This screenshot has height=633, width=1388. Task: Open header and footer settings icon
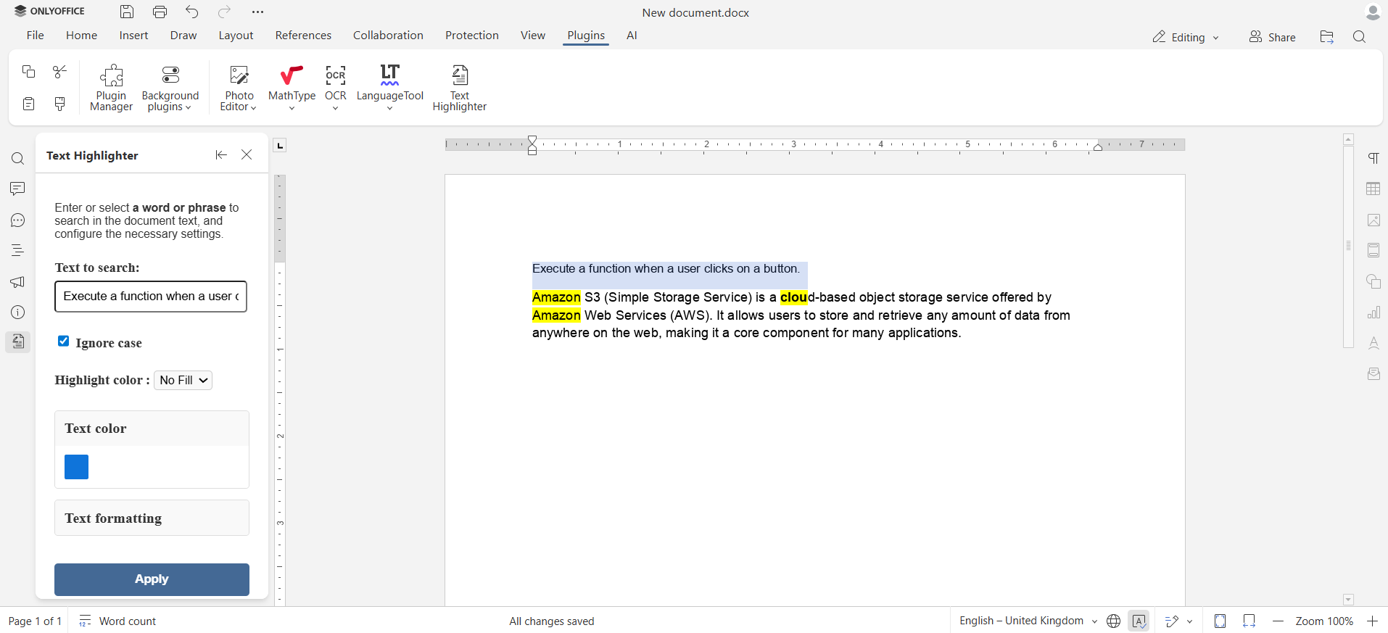pos(1373,250)
